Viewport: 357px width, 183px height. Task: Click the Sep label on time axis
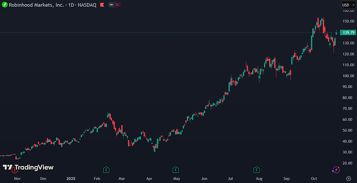286,179
